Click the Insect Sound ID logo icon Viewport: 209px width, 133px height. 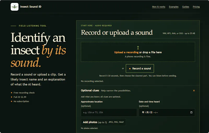(15, 7)
